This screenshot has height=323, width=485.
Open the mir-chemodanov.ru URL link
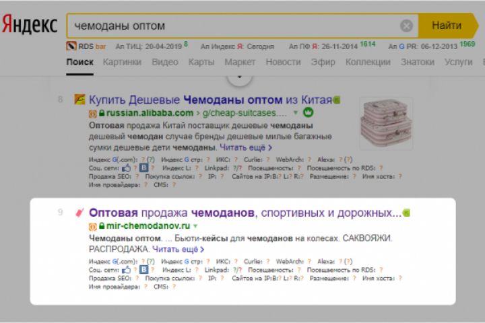click(x=148, y=226)
